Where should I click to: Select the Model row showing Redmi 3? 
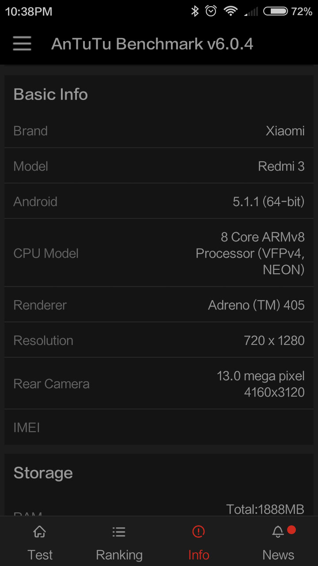[x=159, y=166]
